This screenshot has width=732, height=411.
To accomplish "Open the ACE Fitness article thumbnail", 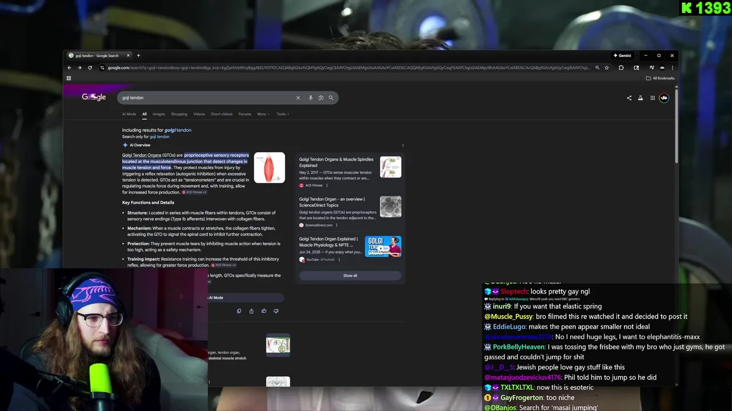I will 391,167.
